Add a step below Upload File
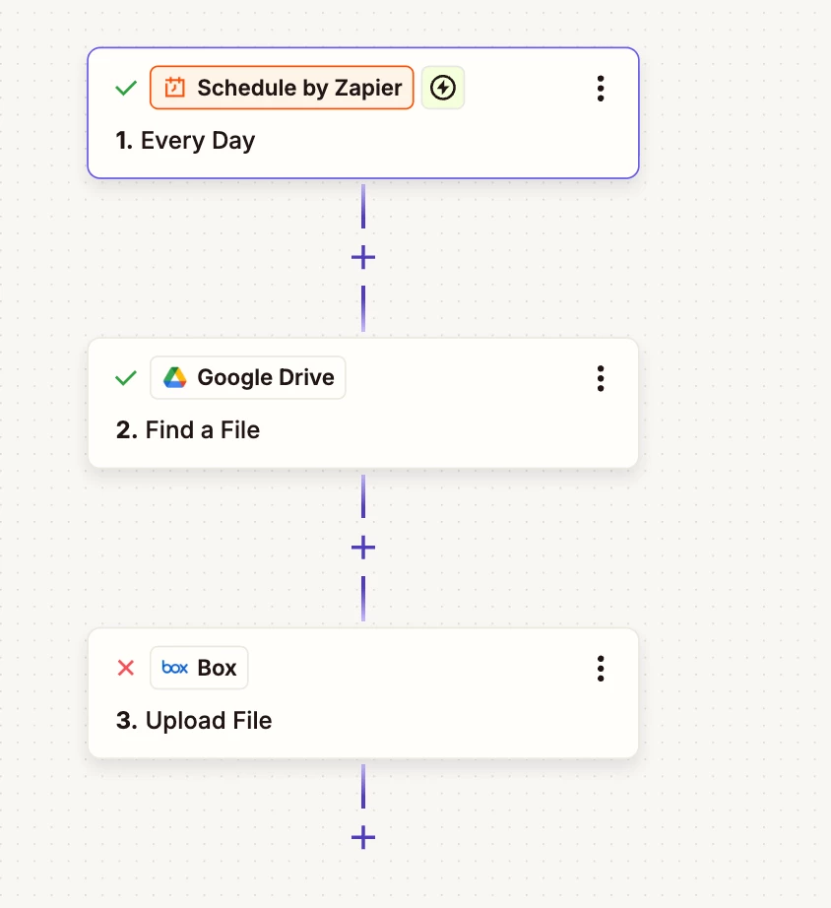This screenshot has width=831, height=908. point(363,837)
